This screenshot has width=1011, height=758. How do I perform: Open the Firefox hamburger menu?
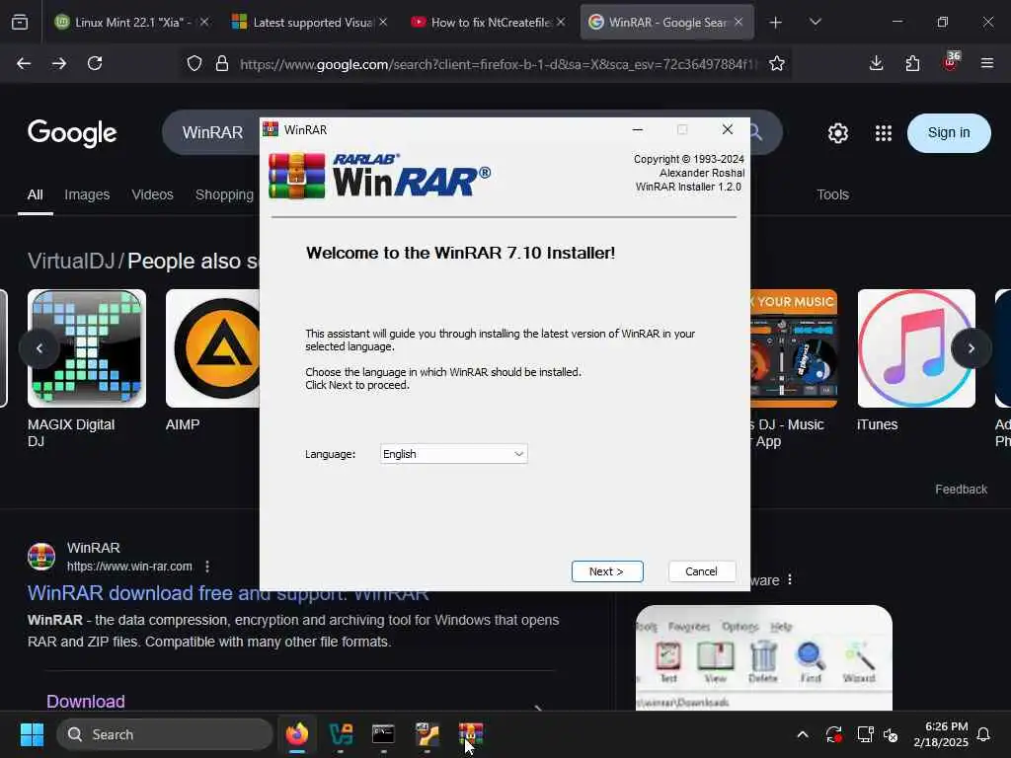[987, 63]
